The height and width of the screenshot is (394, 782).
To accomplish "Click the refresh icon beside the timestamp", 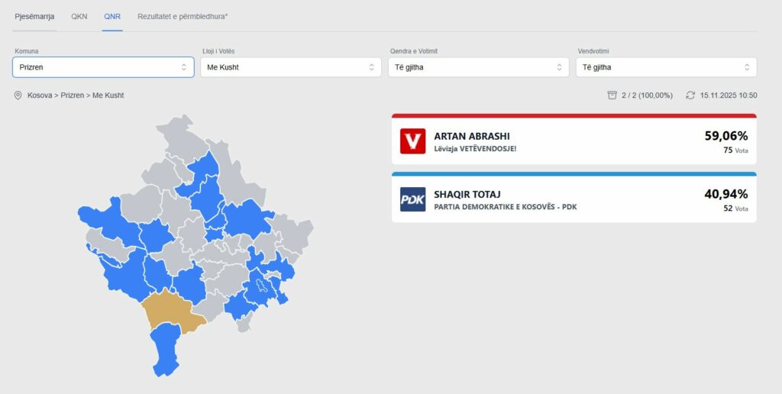I will pos(690,95).
